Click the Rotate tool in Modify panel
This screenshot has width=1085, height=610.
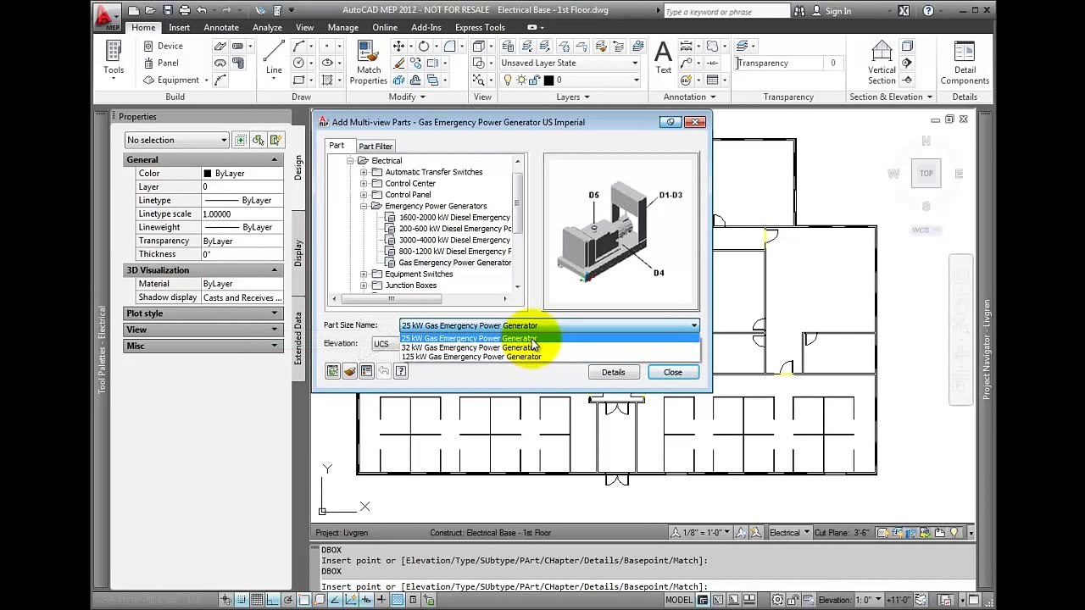pyautogui.click(x=423, y=46)
